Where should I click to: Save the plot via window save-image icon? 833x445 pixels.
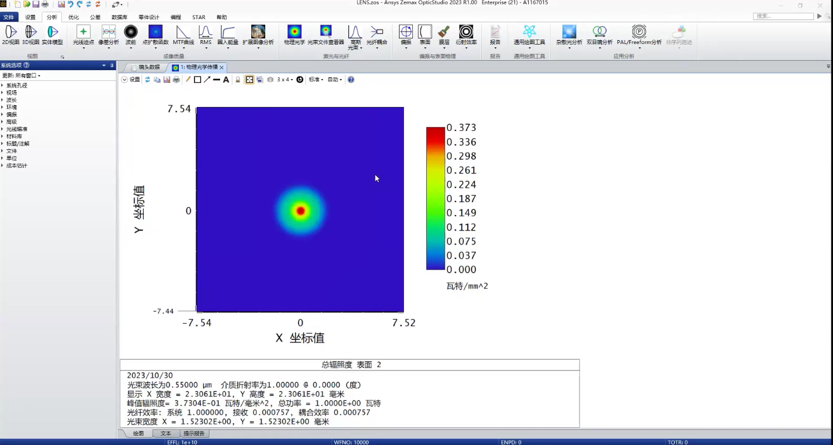(167, 80)
